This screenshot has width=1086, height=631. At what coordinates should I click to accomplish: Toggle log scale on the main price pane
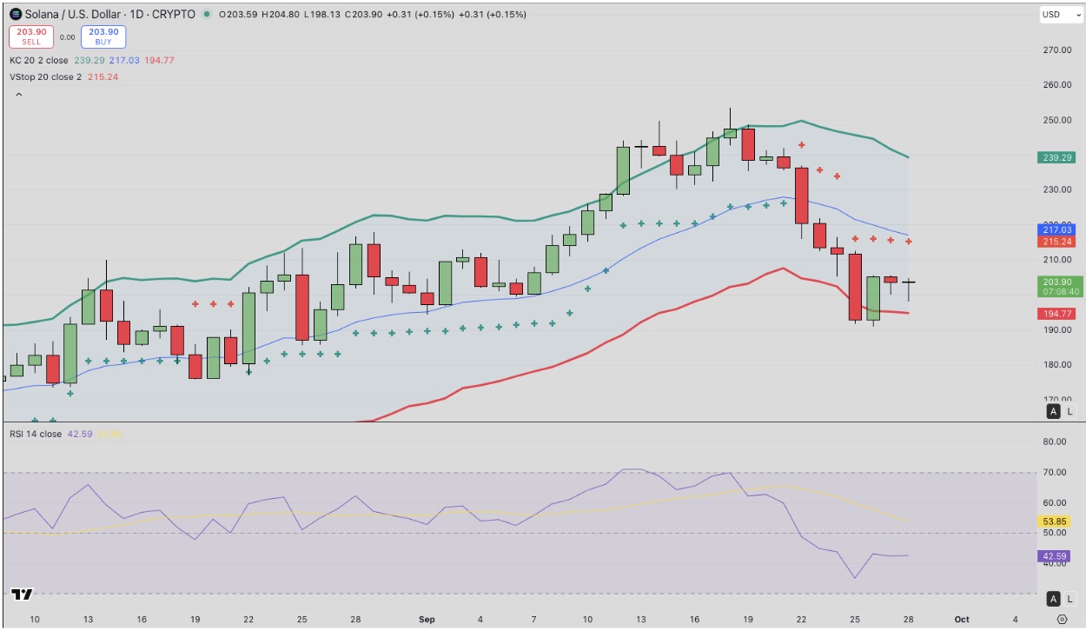(x=1069, y=411)
